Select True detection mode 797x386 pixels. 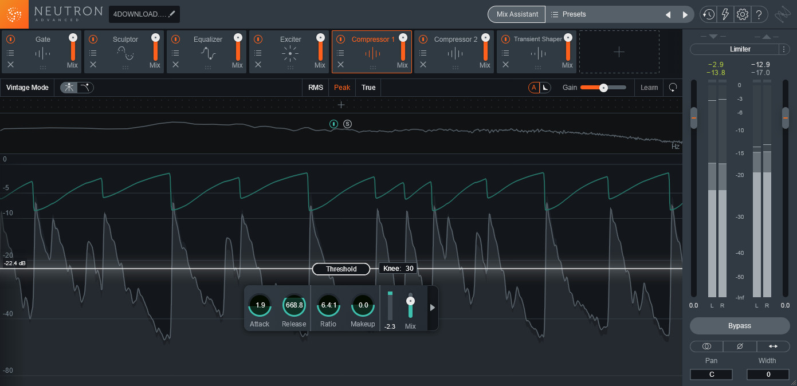[368, 88]
